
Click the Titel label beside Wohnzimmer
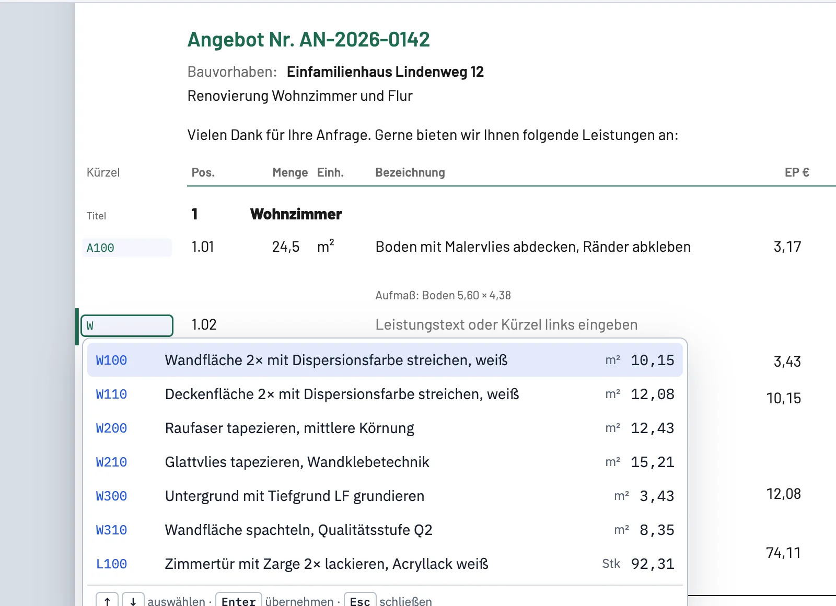coord(96,216)
